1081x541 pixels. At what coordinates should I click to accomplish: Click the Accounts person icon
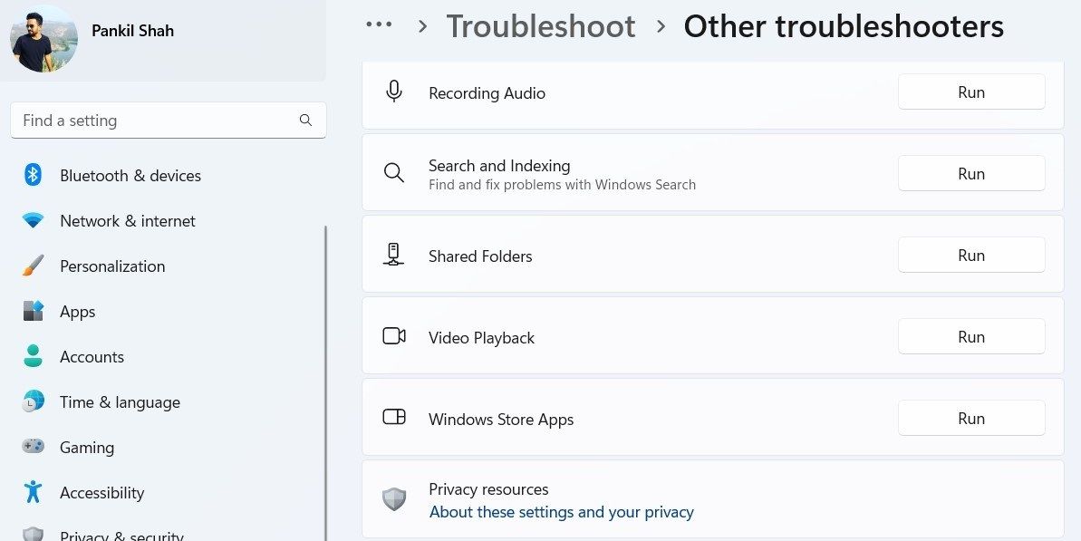point(34,356)
